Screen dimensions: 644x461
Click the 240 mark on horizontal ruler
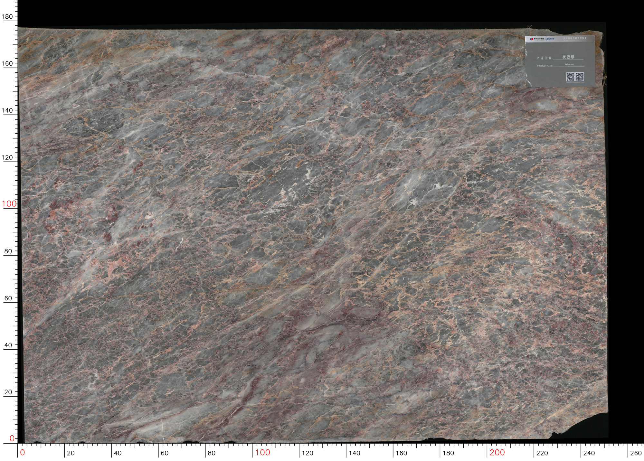click(x=589, y=453)
